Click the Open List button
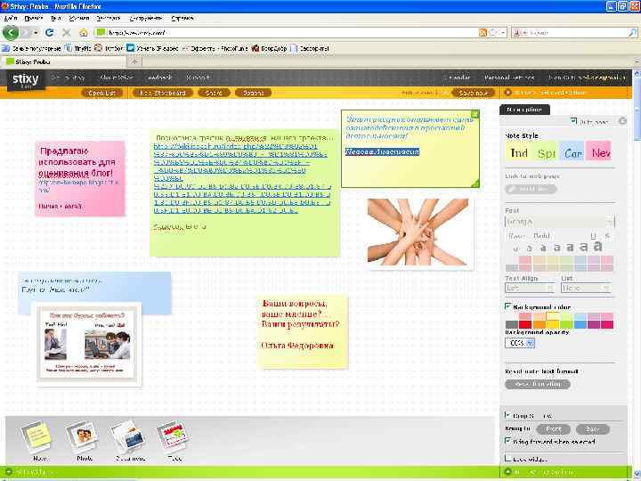 (x=101, y=93)
